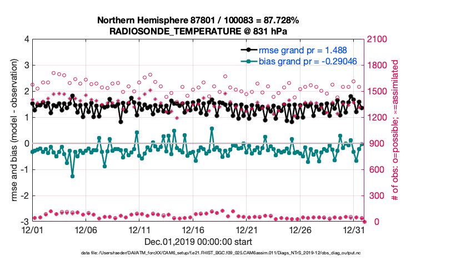This screenshot has width=461, height=261.
Task: Select the 'Dec.01,2019 00:00:00 start' x-axis label
Action: (198, 242)
